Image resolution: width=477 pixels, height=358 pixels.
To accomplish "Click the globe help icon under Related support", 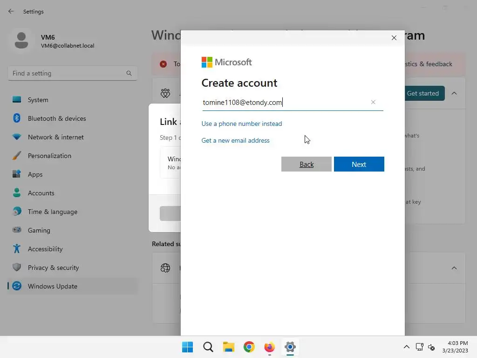I will (165, 268).
